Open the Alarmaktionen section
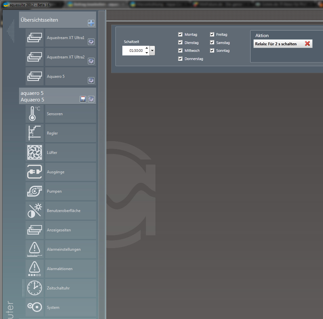 [71, 269]
